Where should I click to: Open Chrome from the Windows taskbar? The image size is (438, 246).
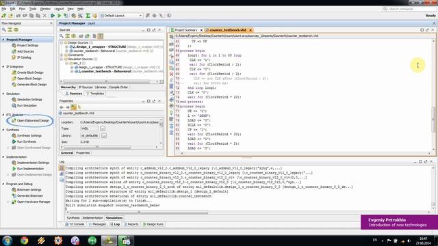point(25,241)
